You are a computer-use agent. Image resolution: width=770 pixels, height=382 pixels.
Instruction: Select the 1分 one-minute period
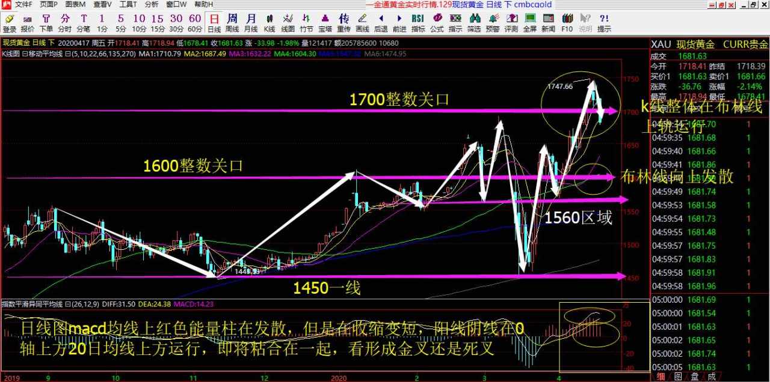coord(102,23)
